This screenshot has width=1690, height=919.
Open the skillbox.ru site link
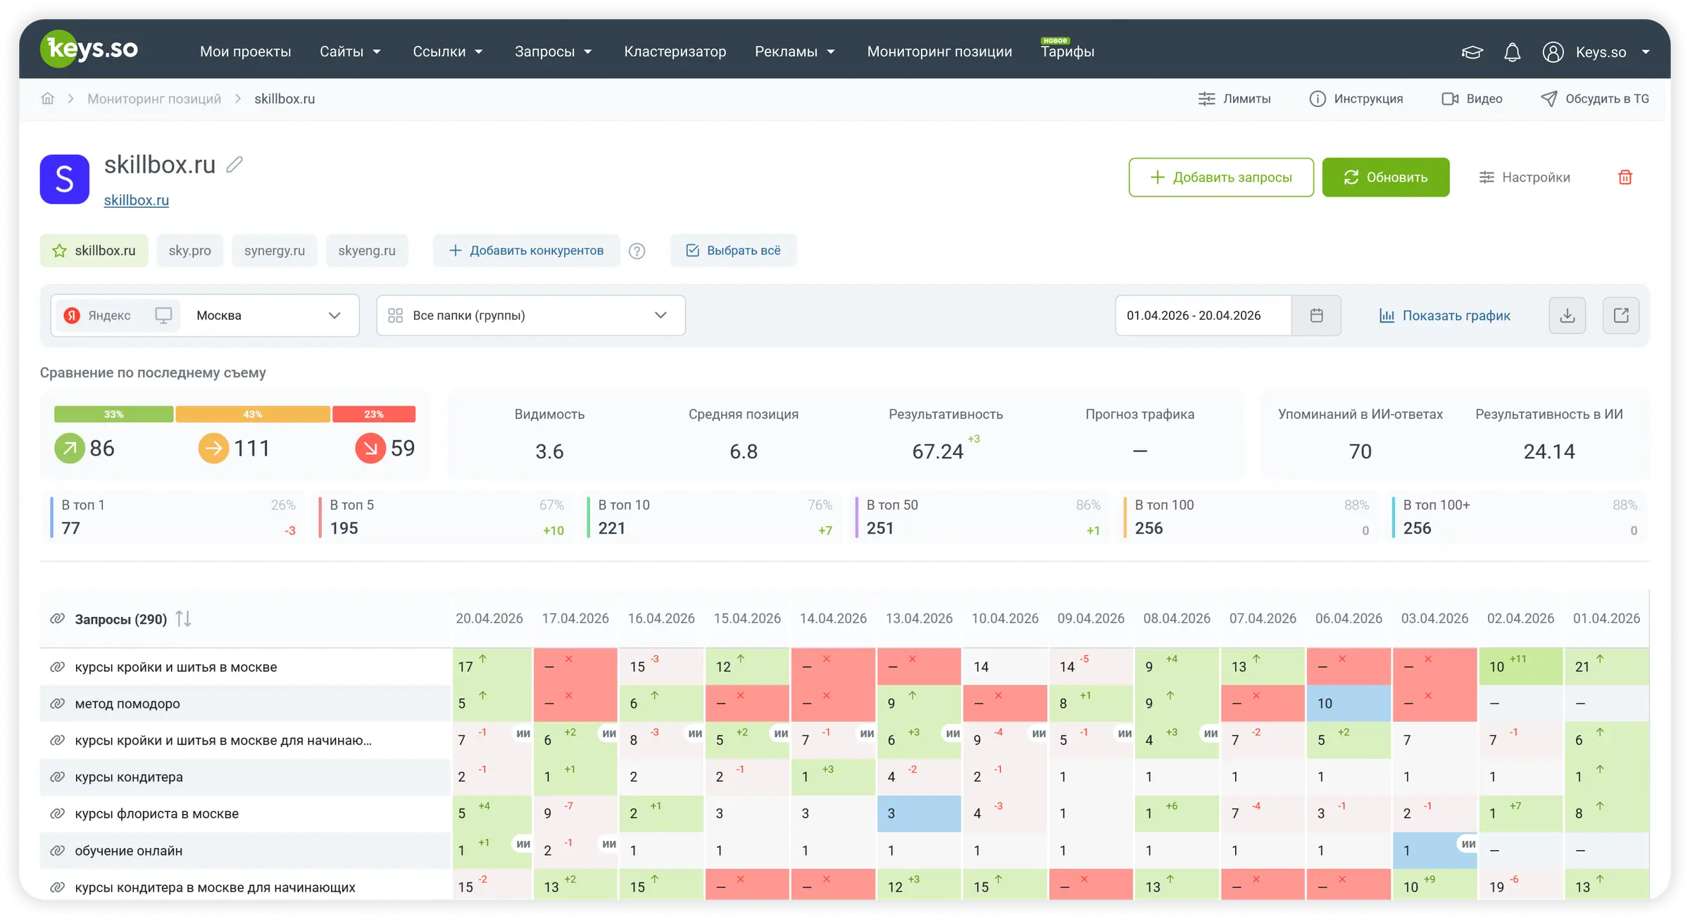[x=136, y=200]
